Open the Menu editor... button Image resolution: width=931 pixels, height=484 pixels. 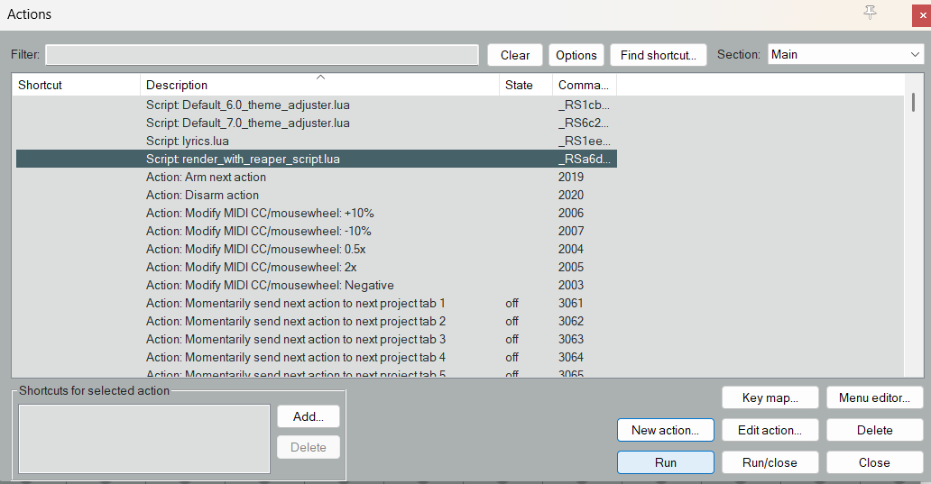[x=874, y=398]
